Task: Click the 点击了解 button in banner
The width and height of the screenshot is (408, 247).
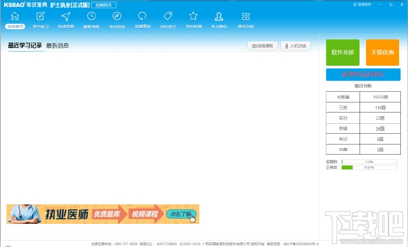Action: [181, 214]
